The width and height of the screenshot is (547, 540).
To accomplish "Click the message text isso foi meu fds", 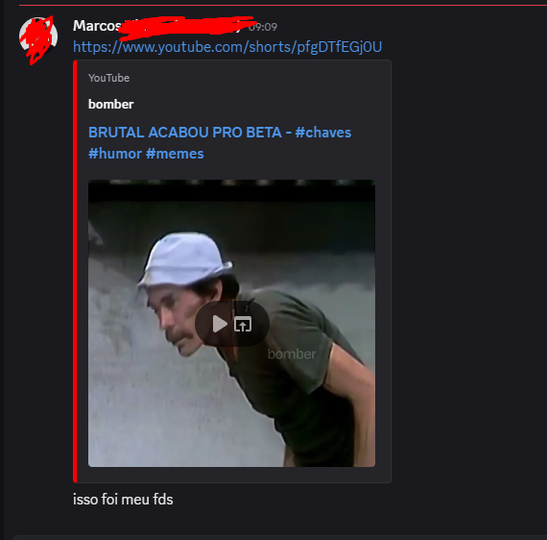I will 123,499.
